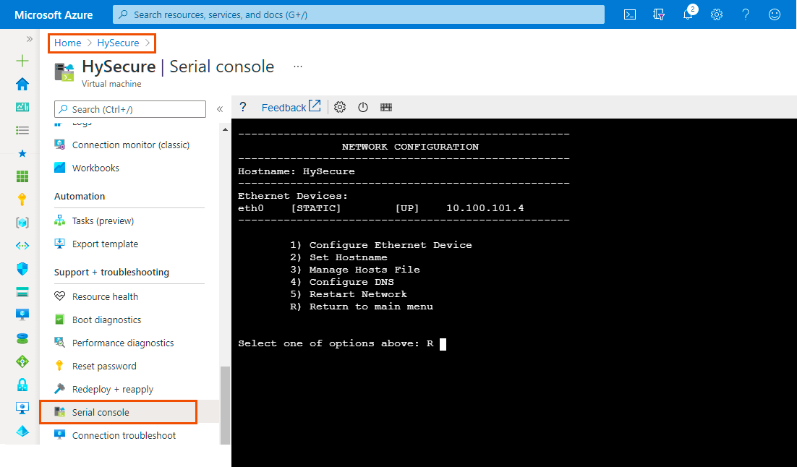Open the notifications bell
797x467 pixels.
(x=688, y=14)
